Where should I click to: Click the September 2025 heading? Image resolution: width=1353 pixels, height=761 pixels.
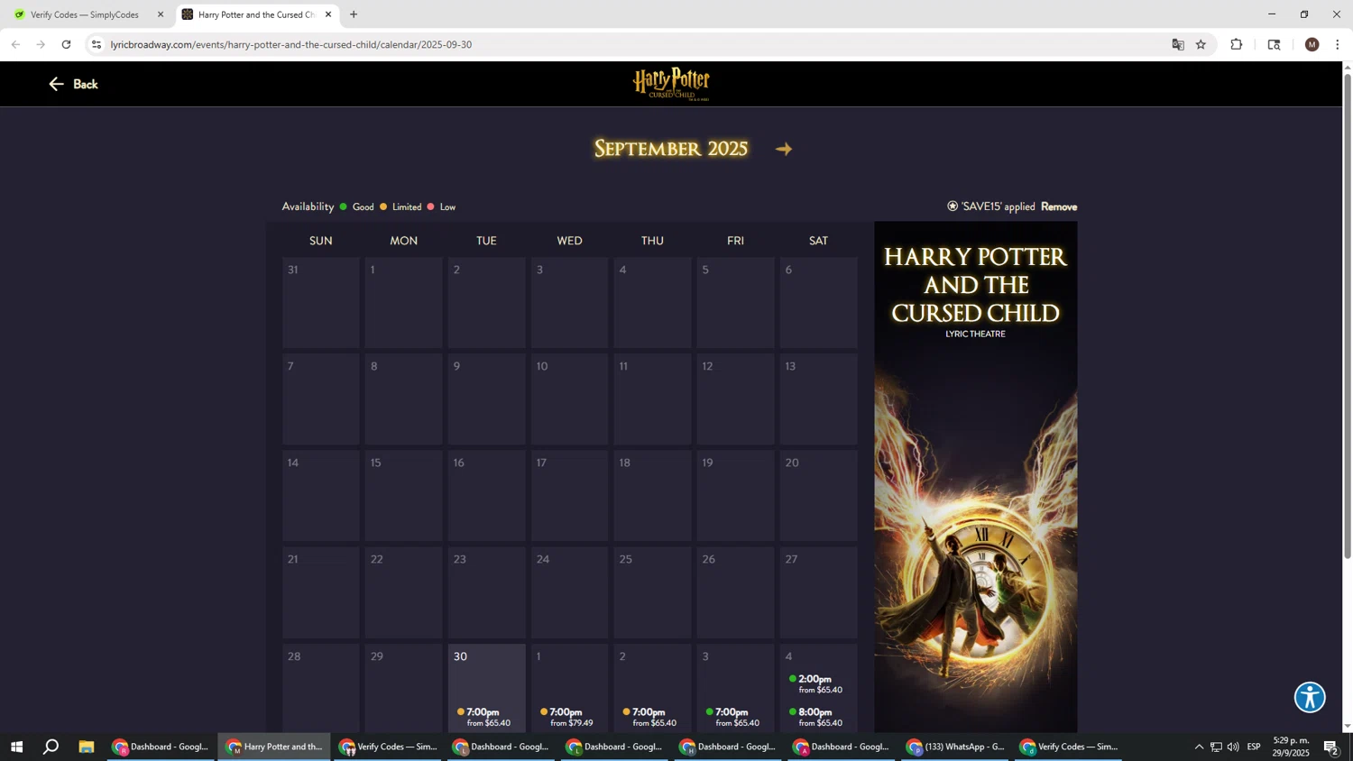(x=671, y=150)
